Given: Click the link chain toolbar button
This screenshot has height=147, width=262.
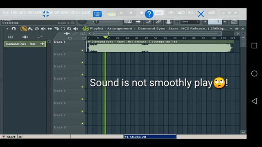Looking at the screenshot, I should [x=158, y=22].
